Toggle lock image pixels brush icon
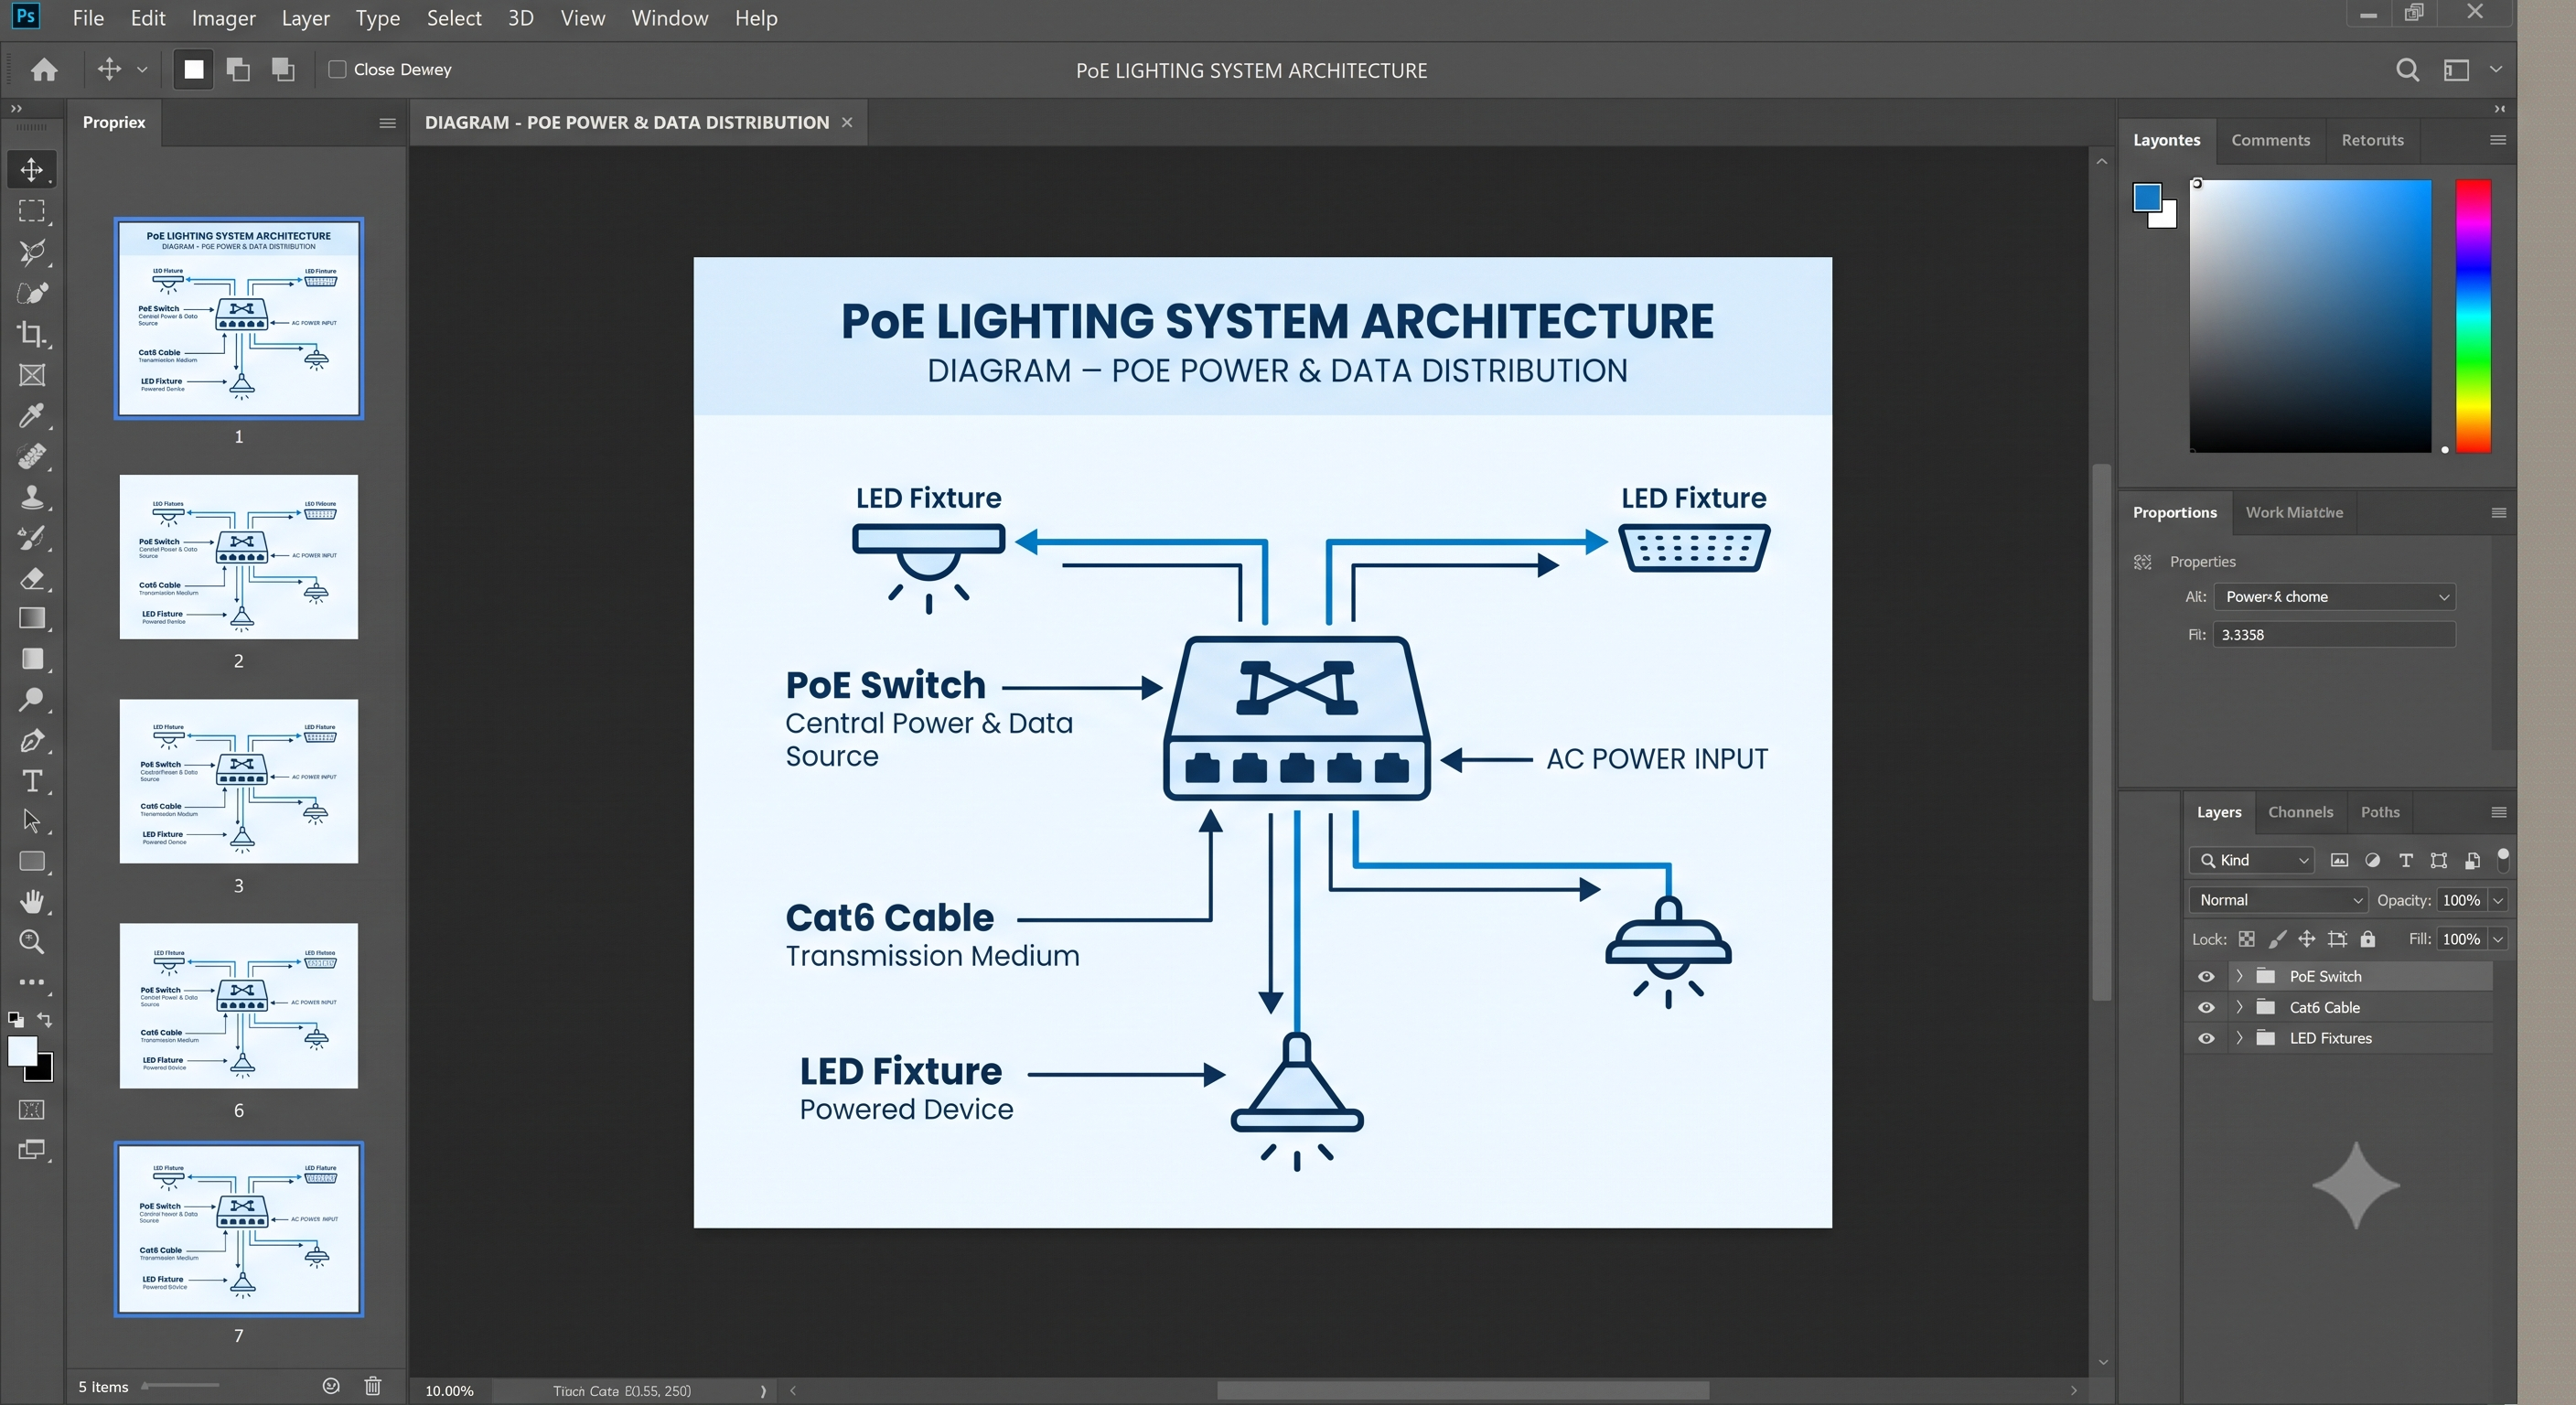 (2277, 939)
